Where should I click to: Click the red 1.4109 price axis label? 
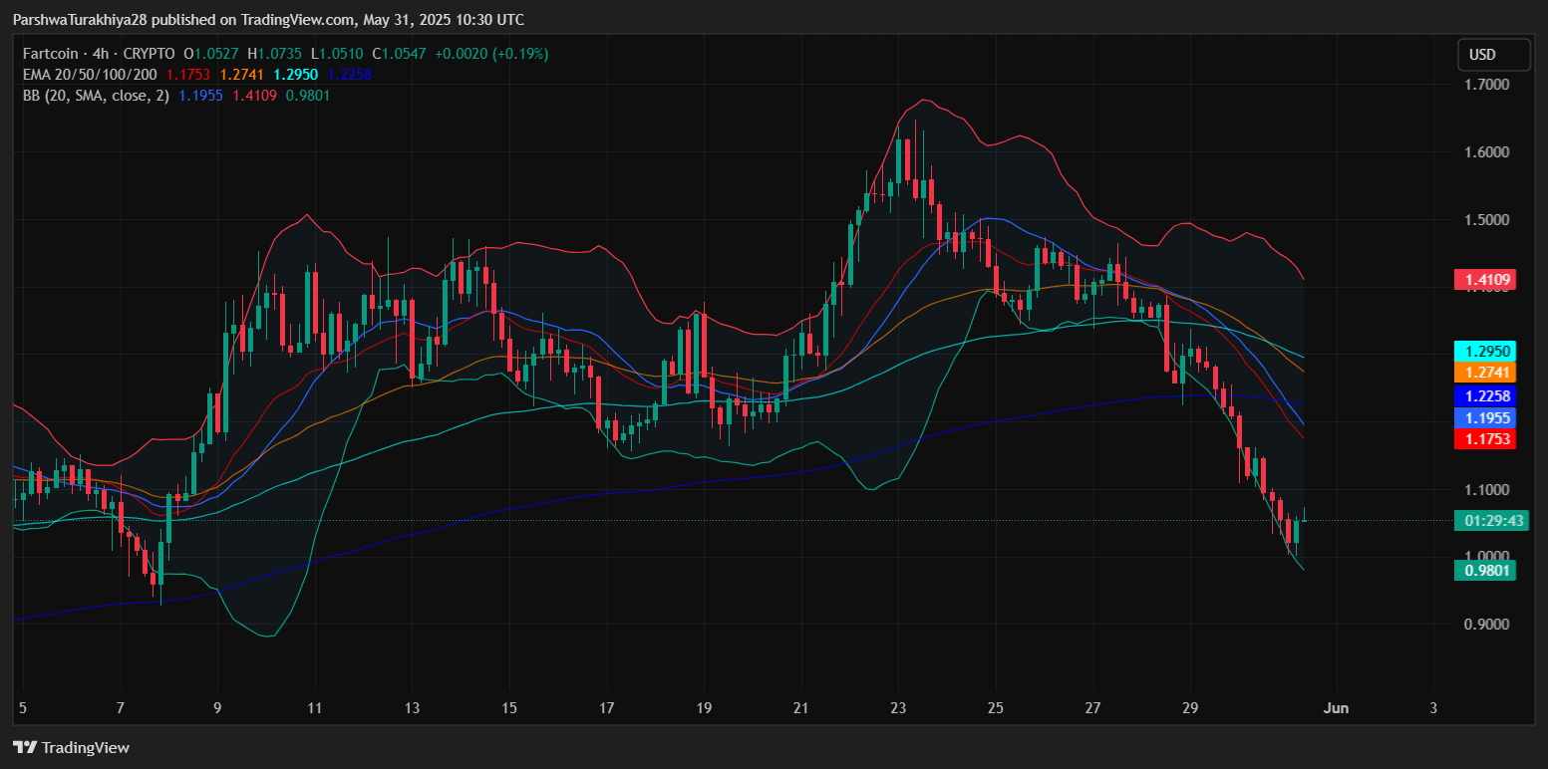point(1484,280)
